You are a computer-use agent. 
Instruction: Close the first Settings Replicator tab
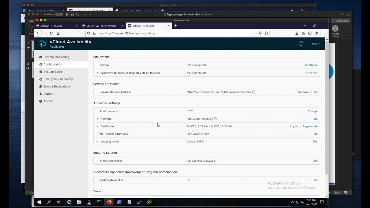[x=76, y=26]
